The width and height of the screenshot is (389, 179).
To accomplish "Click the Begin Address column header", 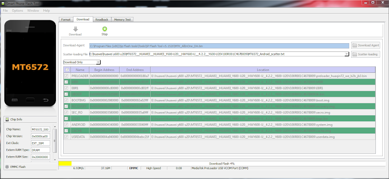I will (104, 70).
